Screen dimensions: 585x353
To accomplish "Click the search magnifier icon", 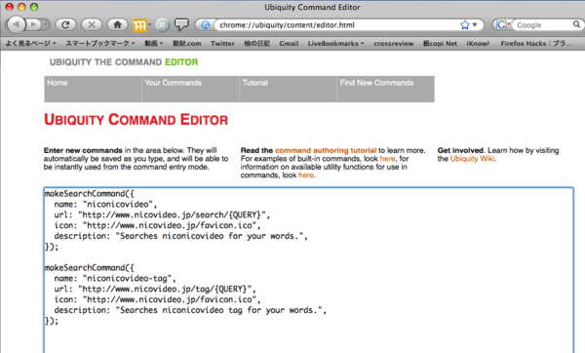I will click(577, 24).
